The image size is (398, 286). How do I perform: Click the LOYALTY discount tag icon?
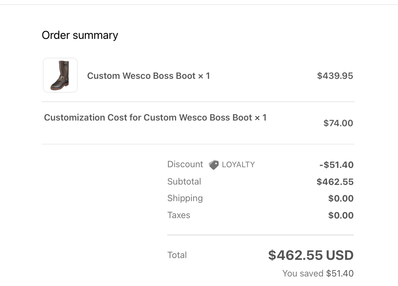(214, 165)
